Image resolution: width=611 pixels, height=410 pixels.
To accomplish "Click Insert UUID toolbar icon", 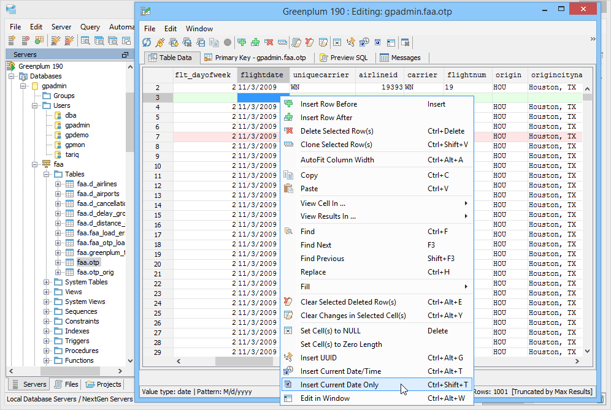I will pyautogui.click(x=351, y=42).
